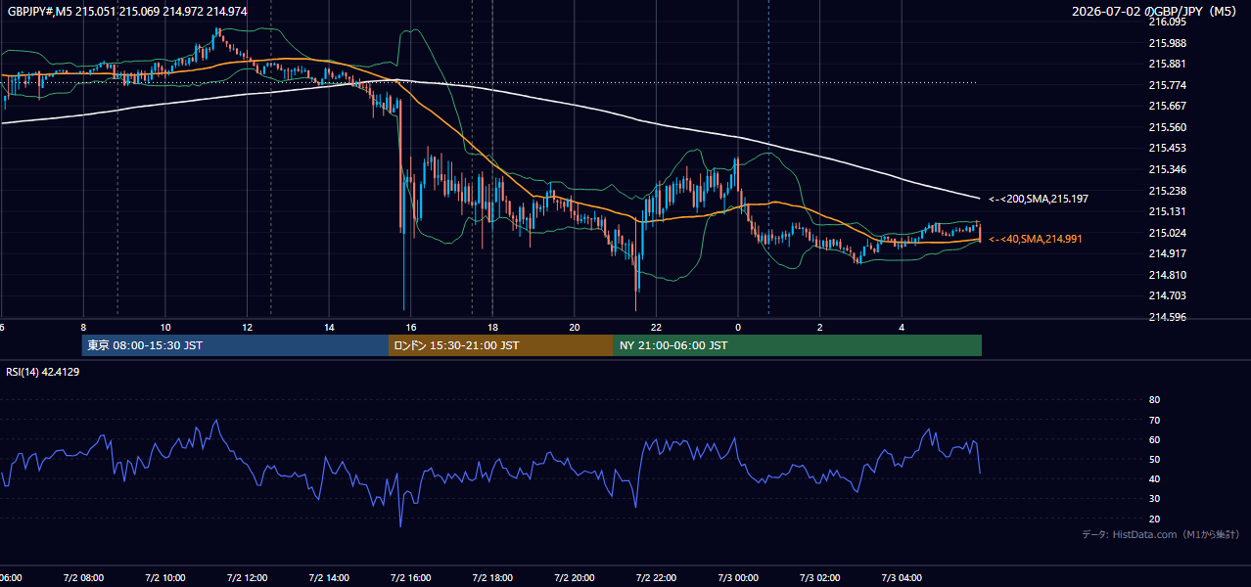Click the 215.560 price axis label
The width and height of the screenshot is (1251, 587).
pos(1167,127)
